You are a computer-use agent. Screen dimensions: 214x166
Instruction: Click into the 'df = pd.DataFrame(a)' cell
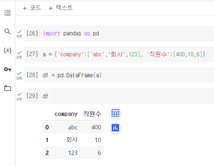pyautogui.click(x=119, y=75)
